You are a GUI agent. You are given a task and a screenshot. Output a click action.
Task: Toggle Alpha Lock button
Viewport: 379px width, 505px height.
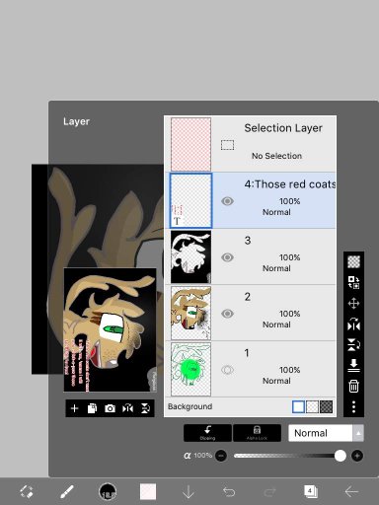(x=257, y=433)
